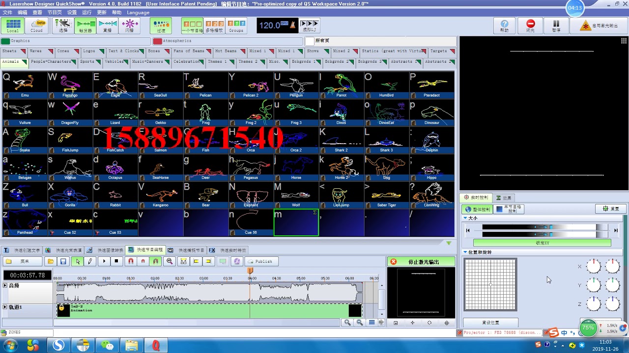This screenshot has height=353, width=629.
Task: Select the Cue 58 cell
Action: [x=251, y=222]
